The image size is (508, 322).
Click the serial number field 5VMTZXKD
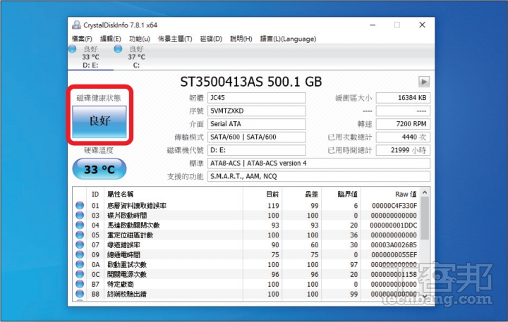click(257, 111)
